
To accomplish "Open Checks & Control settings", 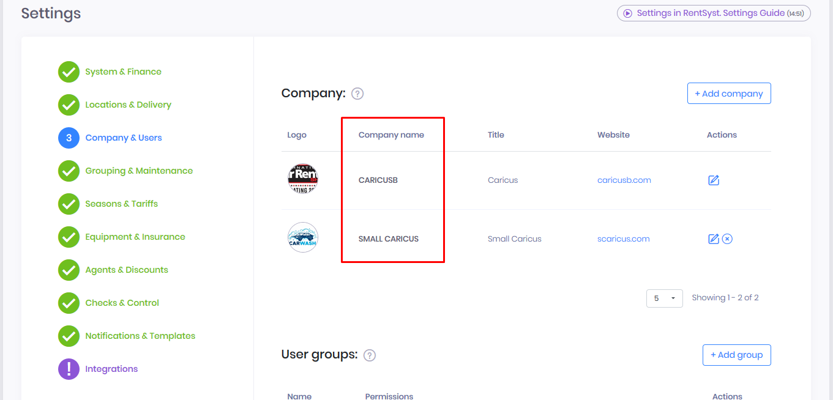I will pyautogui.click(x=122, y=303).
